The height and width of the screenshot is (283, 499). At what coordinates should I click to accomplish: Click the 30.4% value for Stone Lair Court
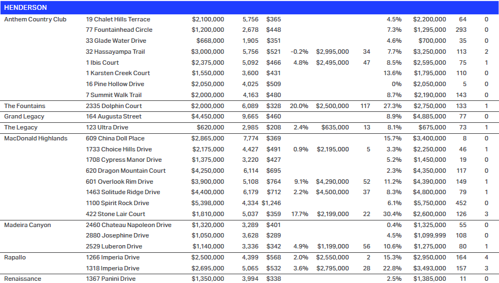pos(393,214)
